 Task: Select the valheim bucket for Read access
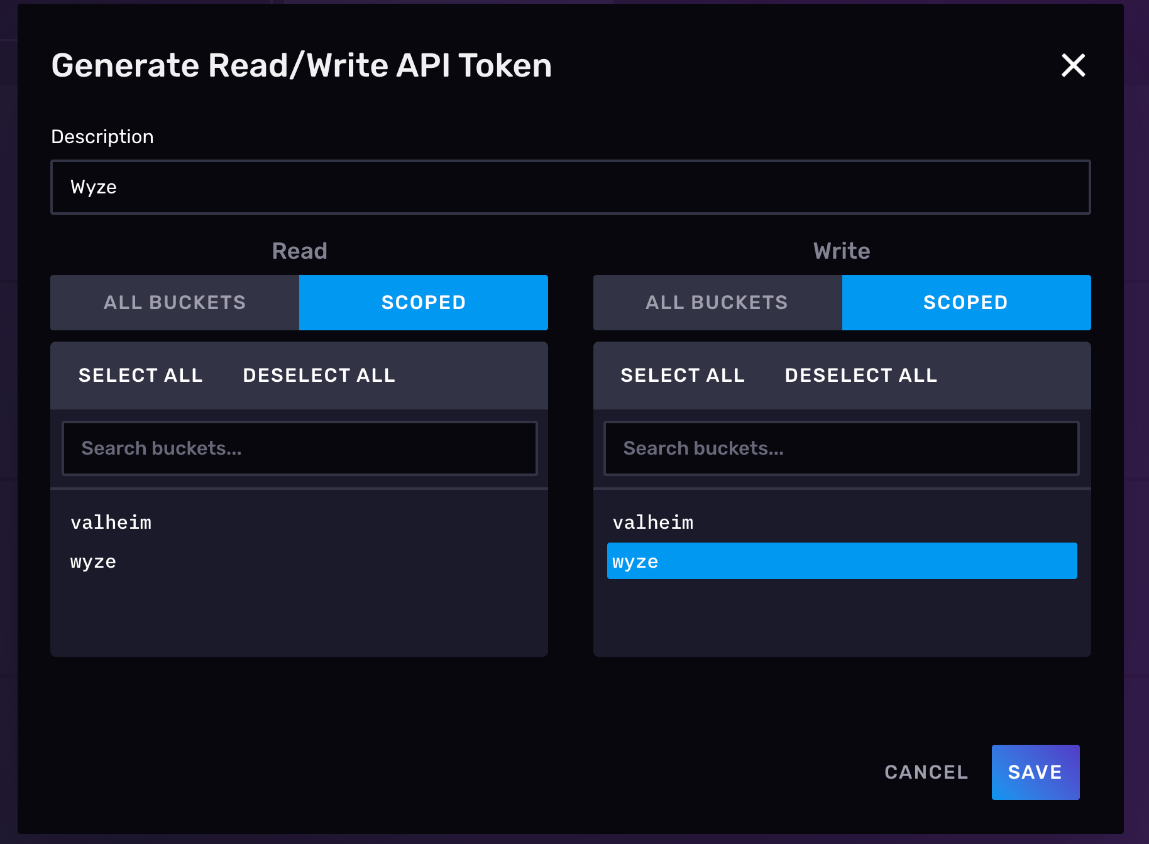pos(111,522)
